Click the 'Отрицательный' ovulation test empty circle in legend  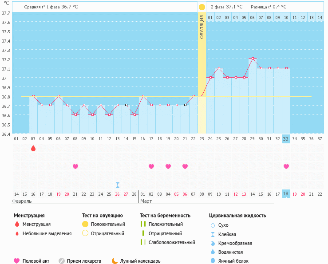(x=85, y=233)
